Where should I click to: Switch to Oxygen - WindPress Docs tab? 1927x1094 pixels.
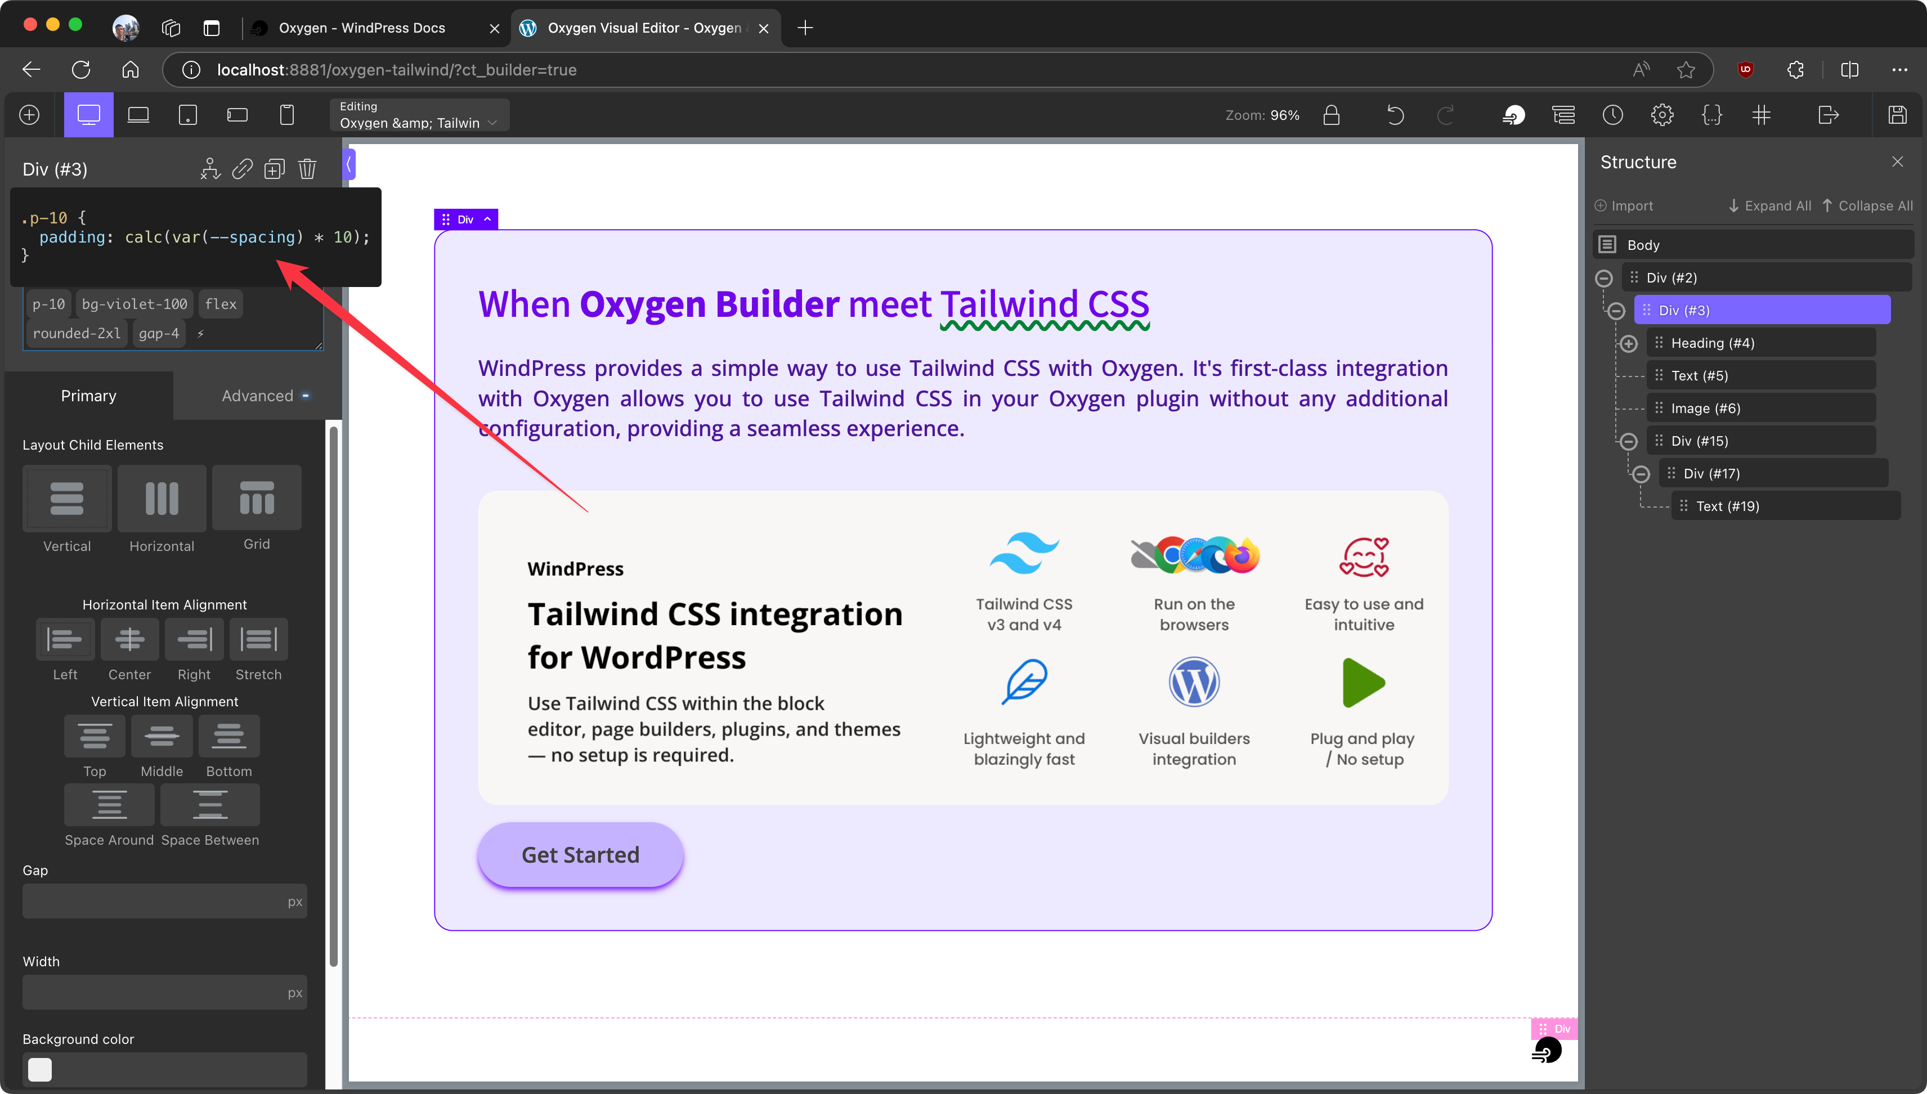pyautogui.click(x=362, y=28)
